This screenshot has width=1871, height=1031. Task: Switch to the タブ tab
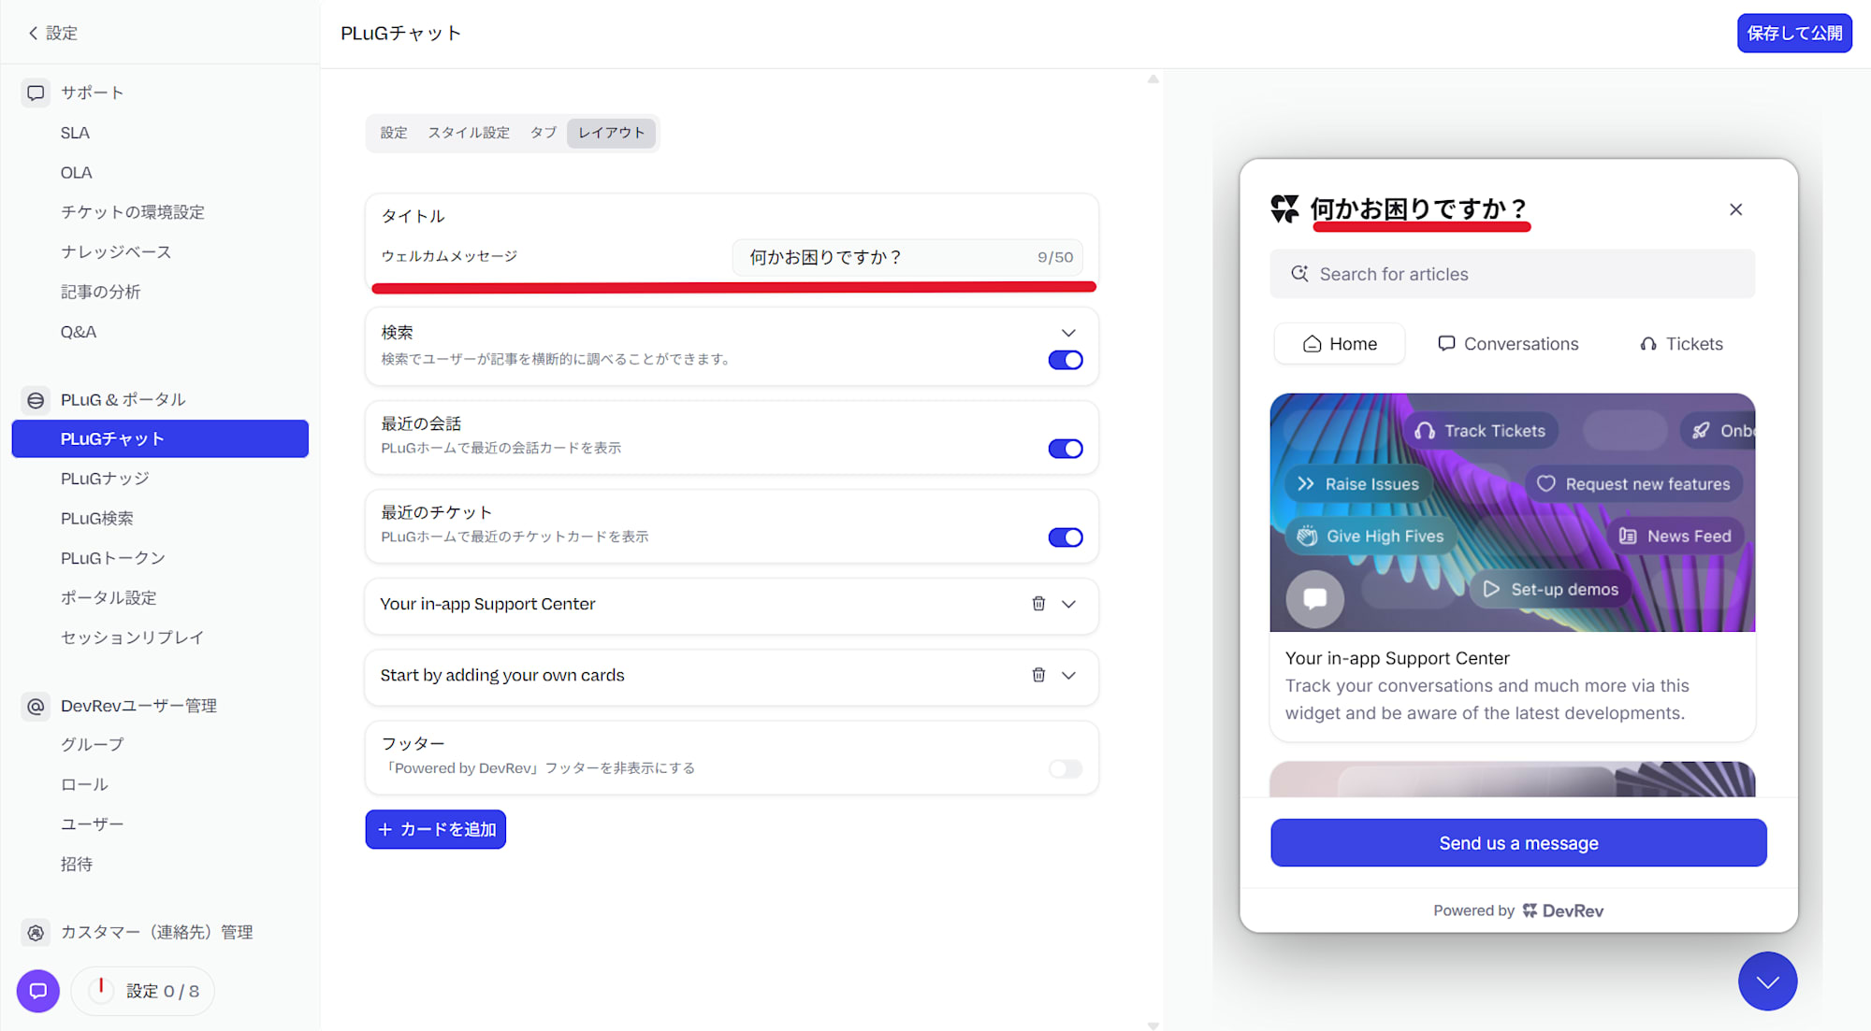click(x=544, y=133)
